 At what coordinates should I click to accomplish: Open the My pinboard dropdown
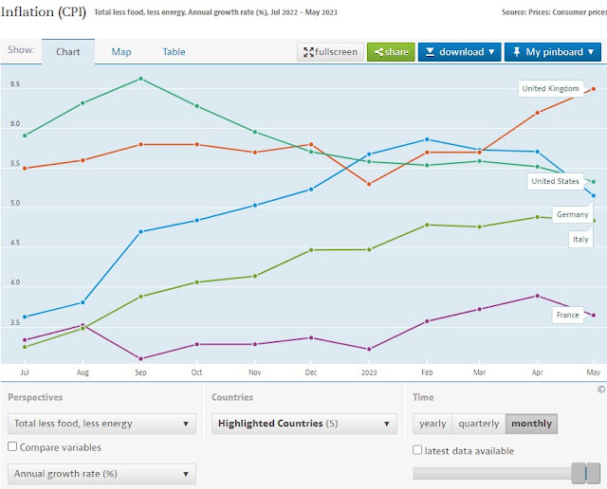[x=553, y=52]
